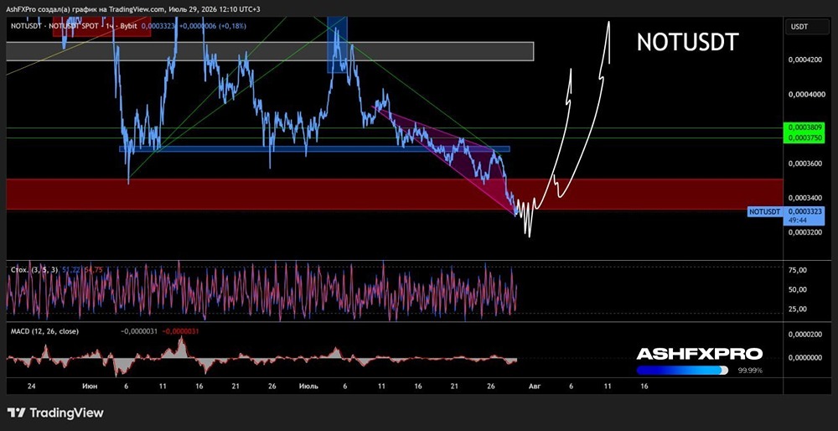Click the ASHFXPRO watermark logo
This screenshot has height=431, width=838.
click(700, 354)
